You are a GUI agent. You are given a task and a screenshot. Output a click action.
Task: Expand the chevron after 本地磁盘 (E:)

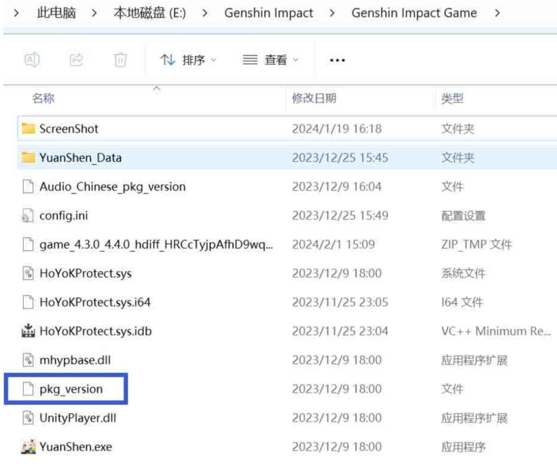[x=205, y=13]
